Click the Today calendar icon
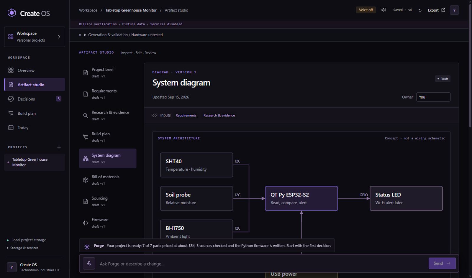 tap(11, 128)
